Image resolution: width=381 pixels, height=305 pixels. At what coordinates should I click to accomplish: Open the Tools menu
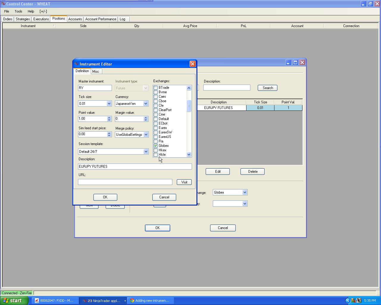[18, 11]
